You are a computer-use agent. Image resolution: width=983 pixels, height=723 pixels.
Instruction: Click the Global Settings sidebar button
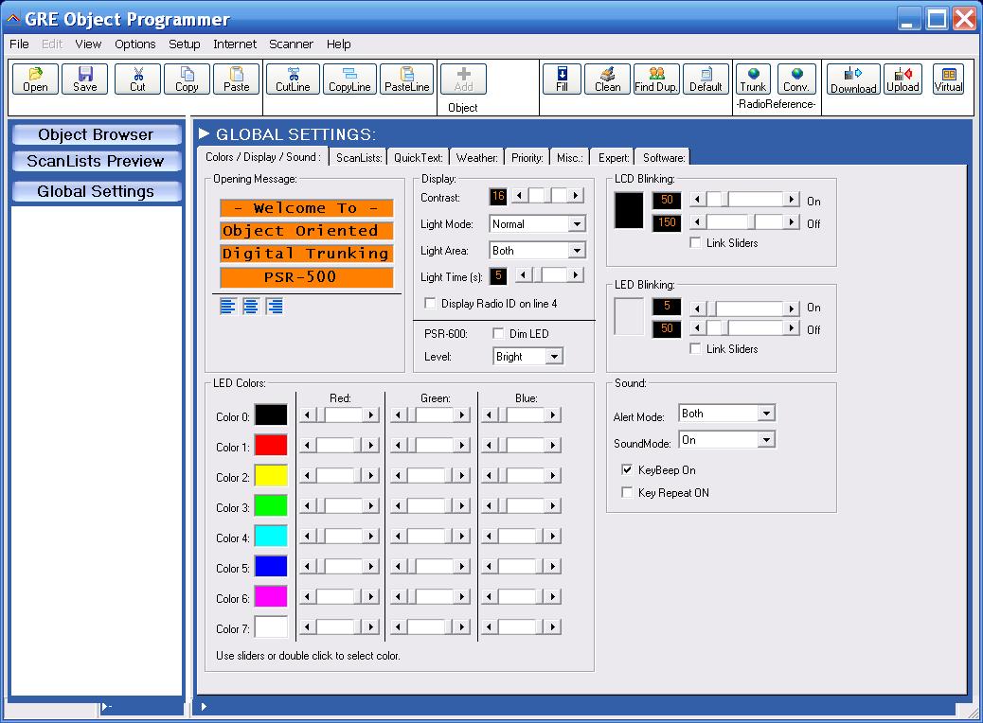click(x=96, y=191)
